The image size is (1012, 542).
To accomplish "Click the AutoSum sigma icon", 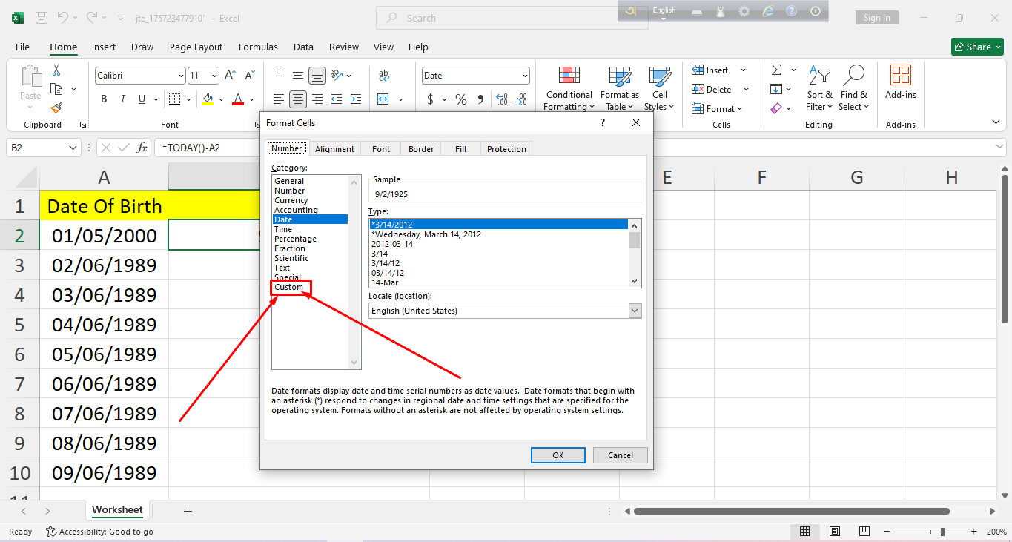I will (x=776, y=70).
